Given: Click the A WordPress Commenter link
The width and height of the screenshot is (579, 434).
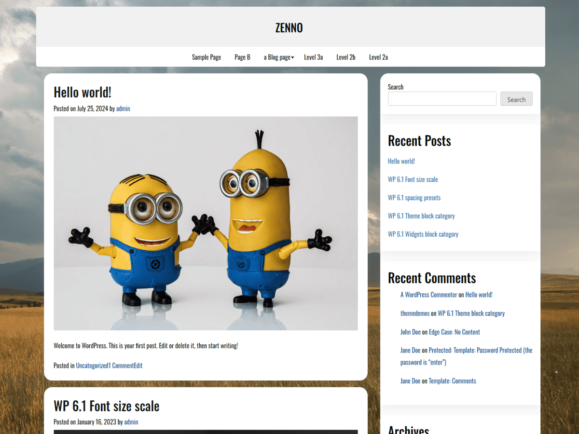Looking at the screenshot, I should [428, 294].
